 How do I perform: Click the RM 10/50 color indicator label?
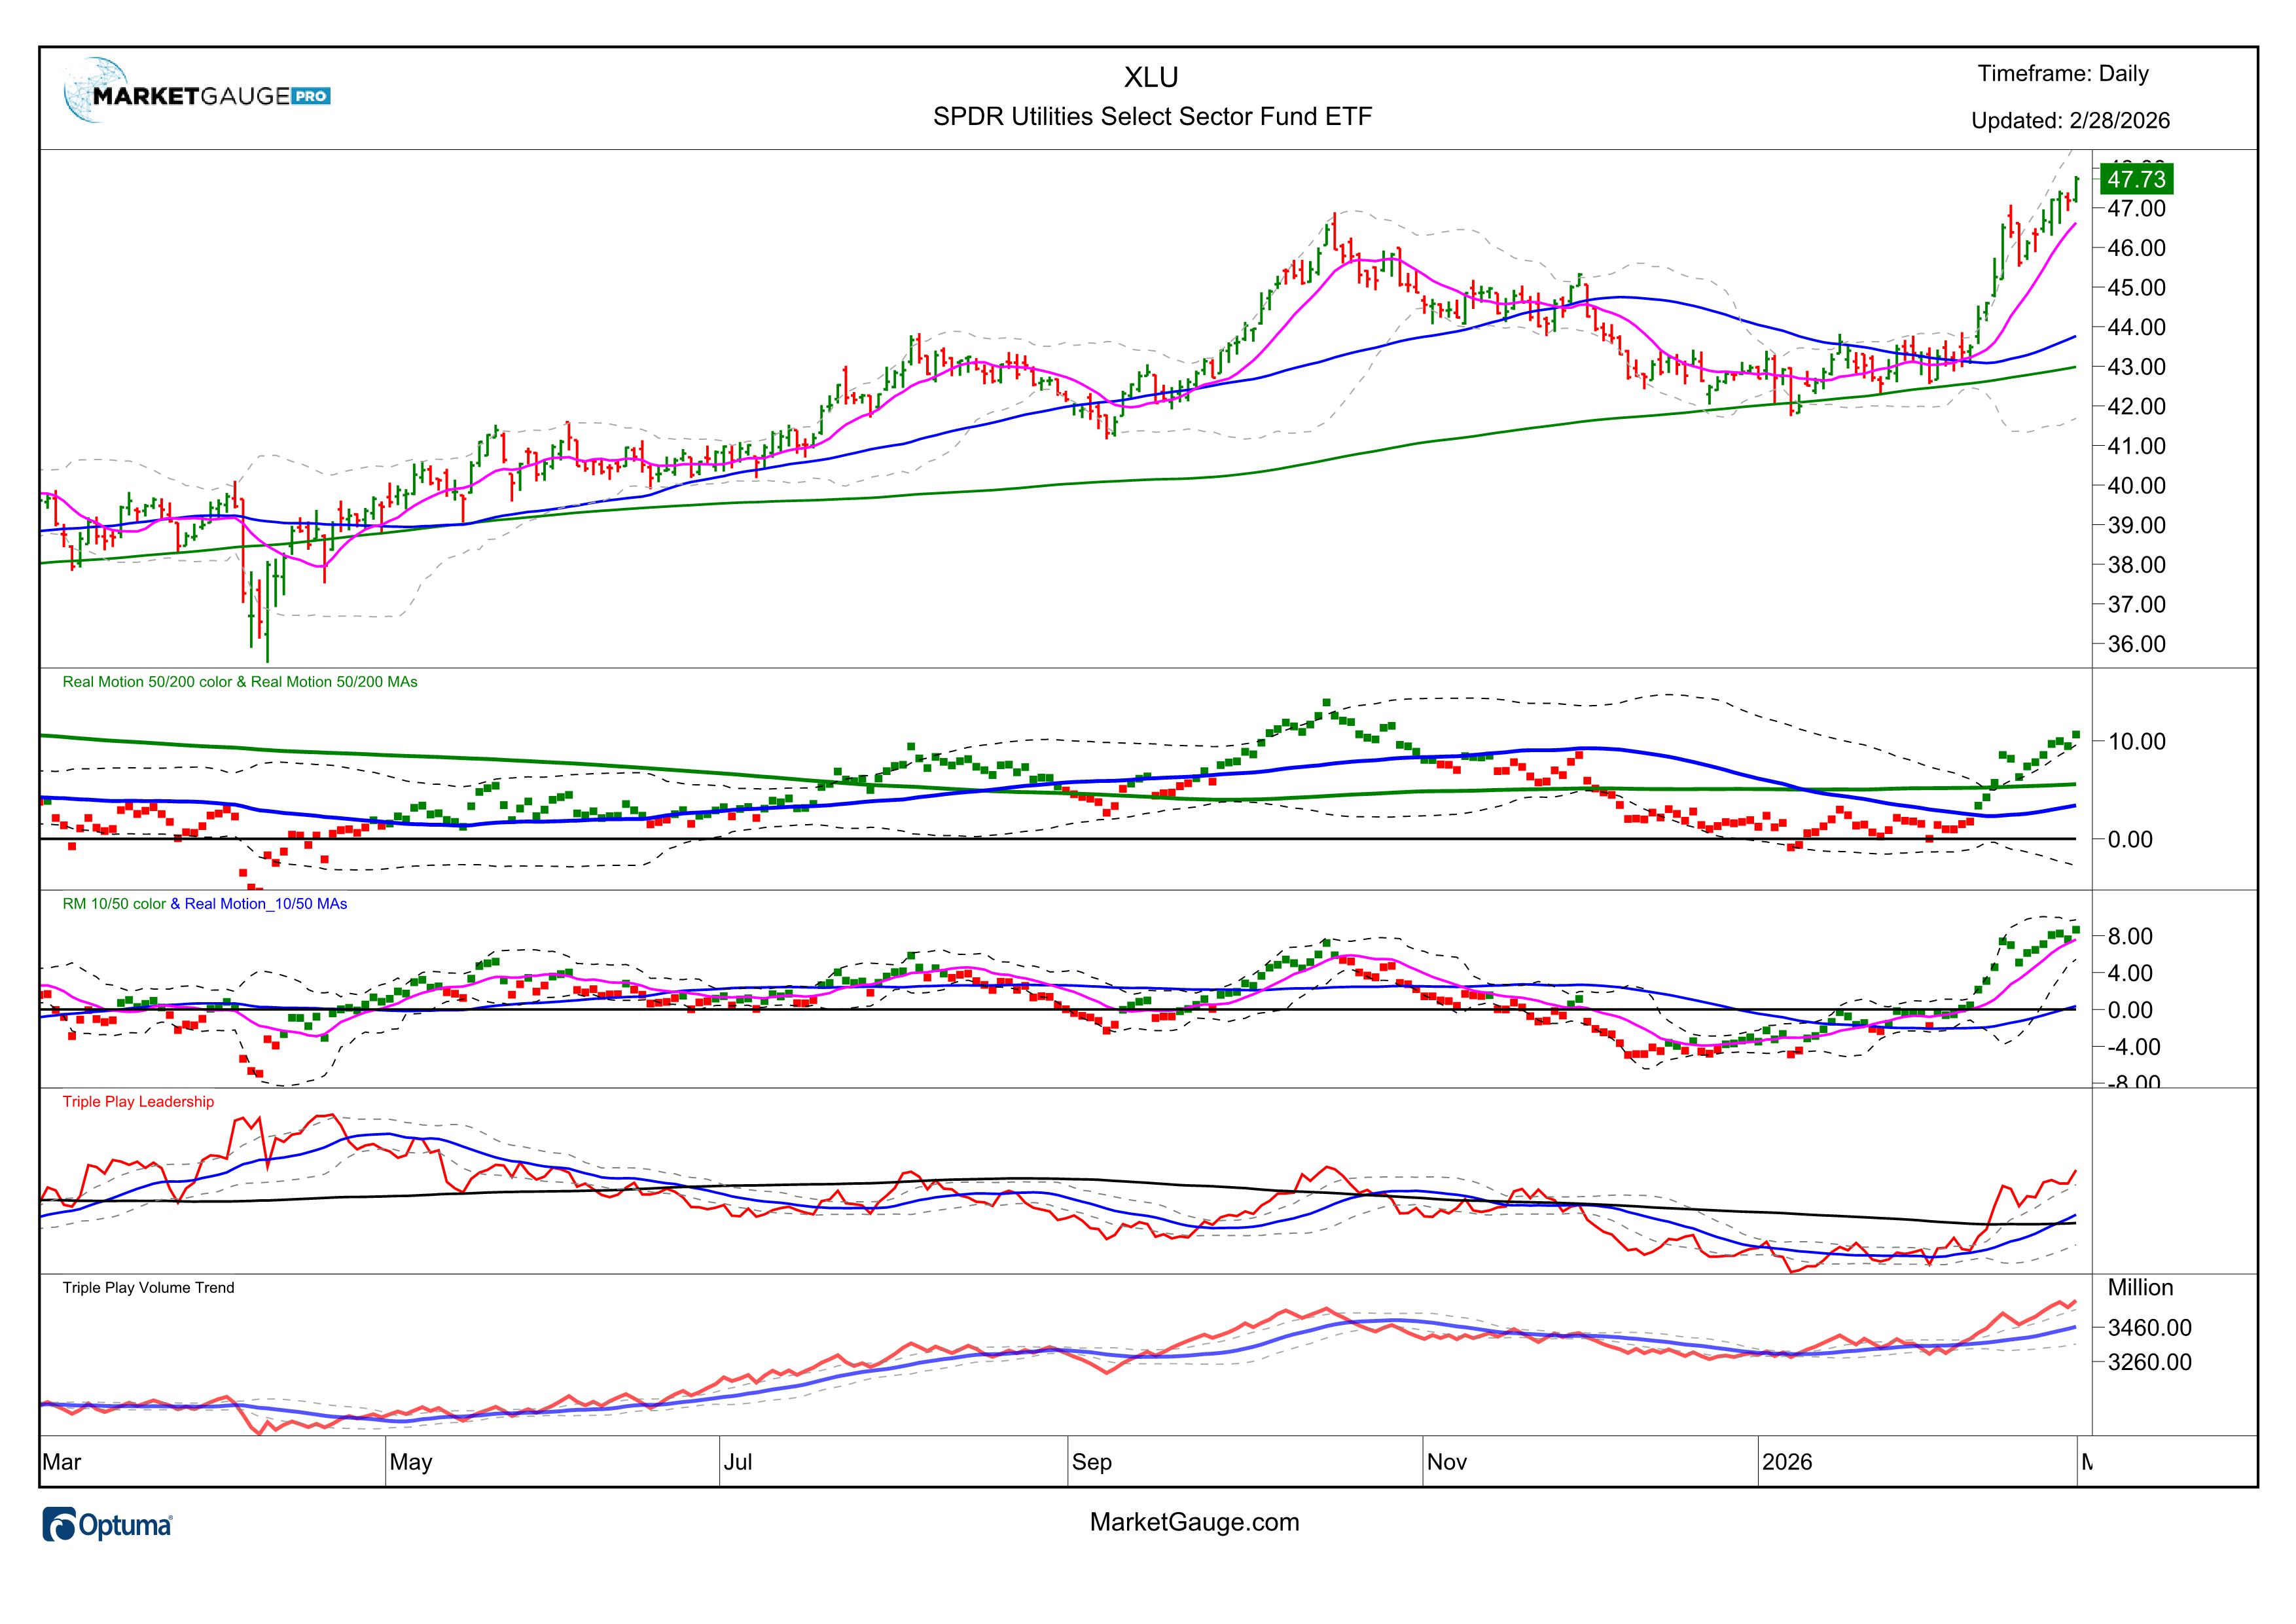(114, 904)
